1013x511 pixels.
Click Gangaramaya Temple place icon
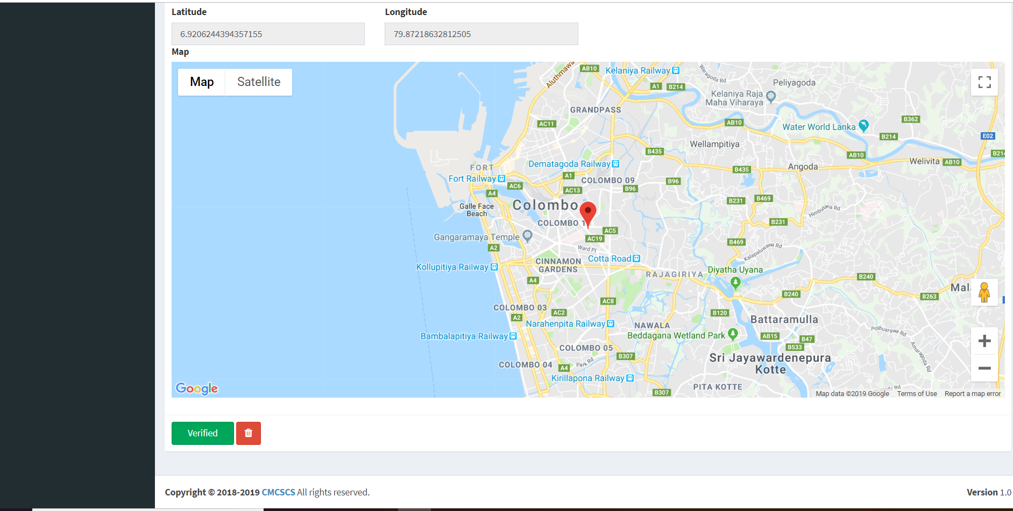point(527,235)
